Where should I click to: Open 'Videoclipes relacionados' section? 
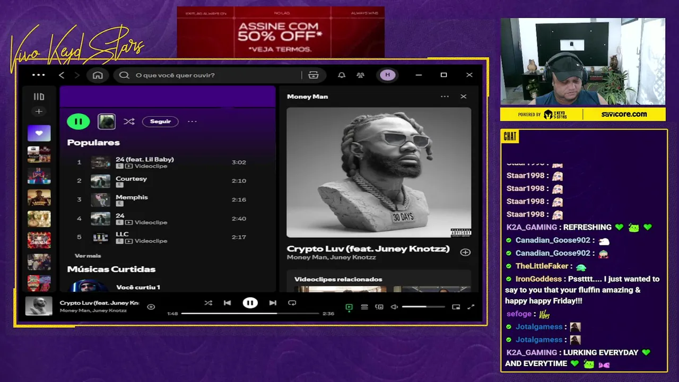pyautogui.click(x=338, y=279)
